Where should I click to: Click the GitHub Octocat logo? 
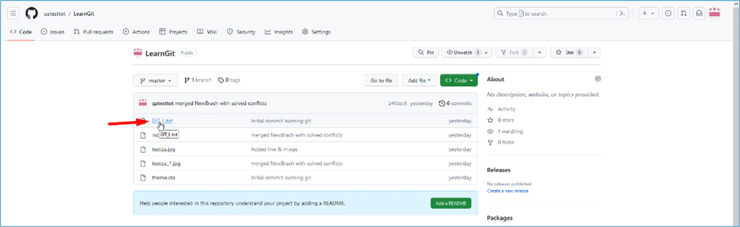click(x=31, y=13)
